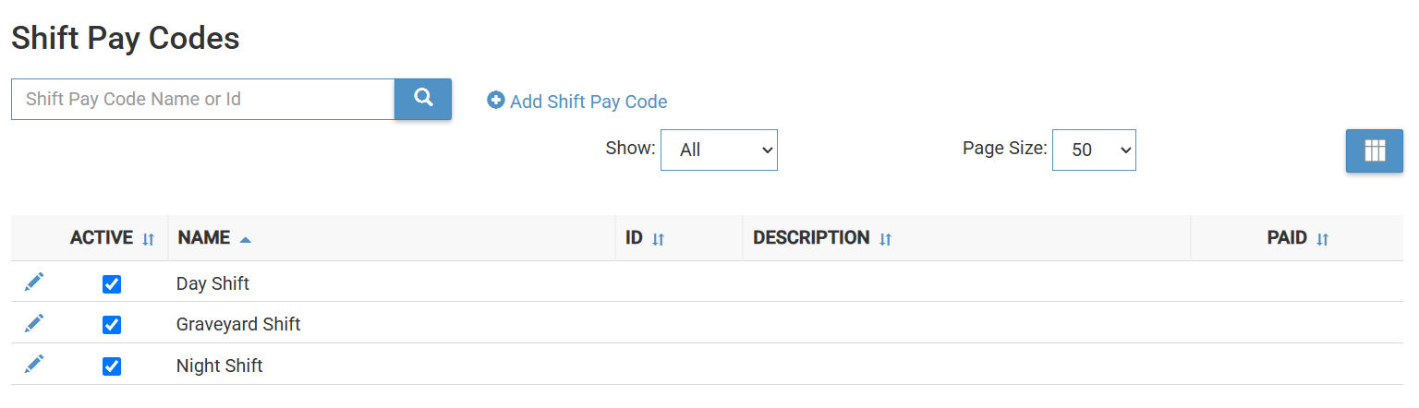Edit Day Shift with pencil icon
Image resolution: width=1419 pixels, height=408 pixels.
tap(34, 282)
